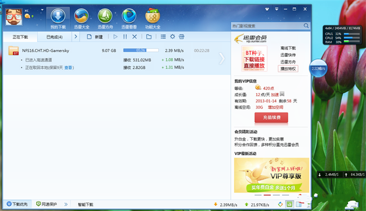Toggle 下载优先 mode in status bar

tap(17, 204)
